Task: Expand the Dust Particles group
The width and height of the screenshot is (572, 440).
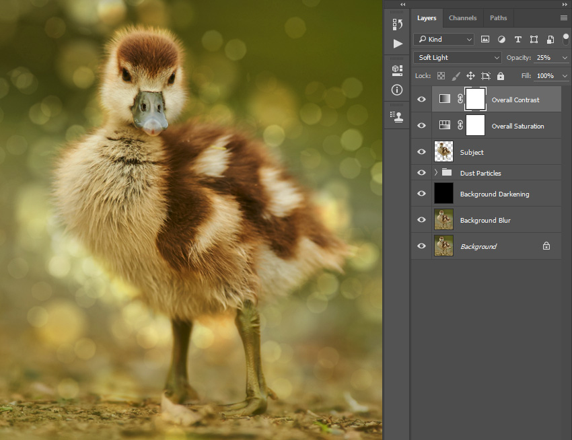Action: point(435,173)
